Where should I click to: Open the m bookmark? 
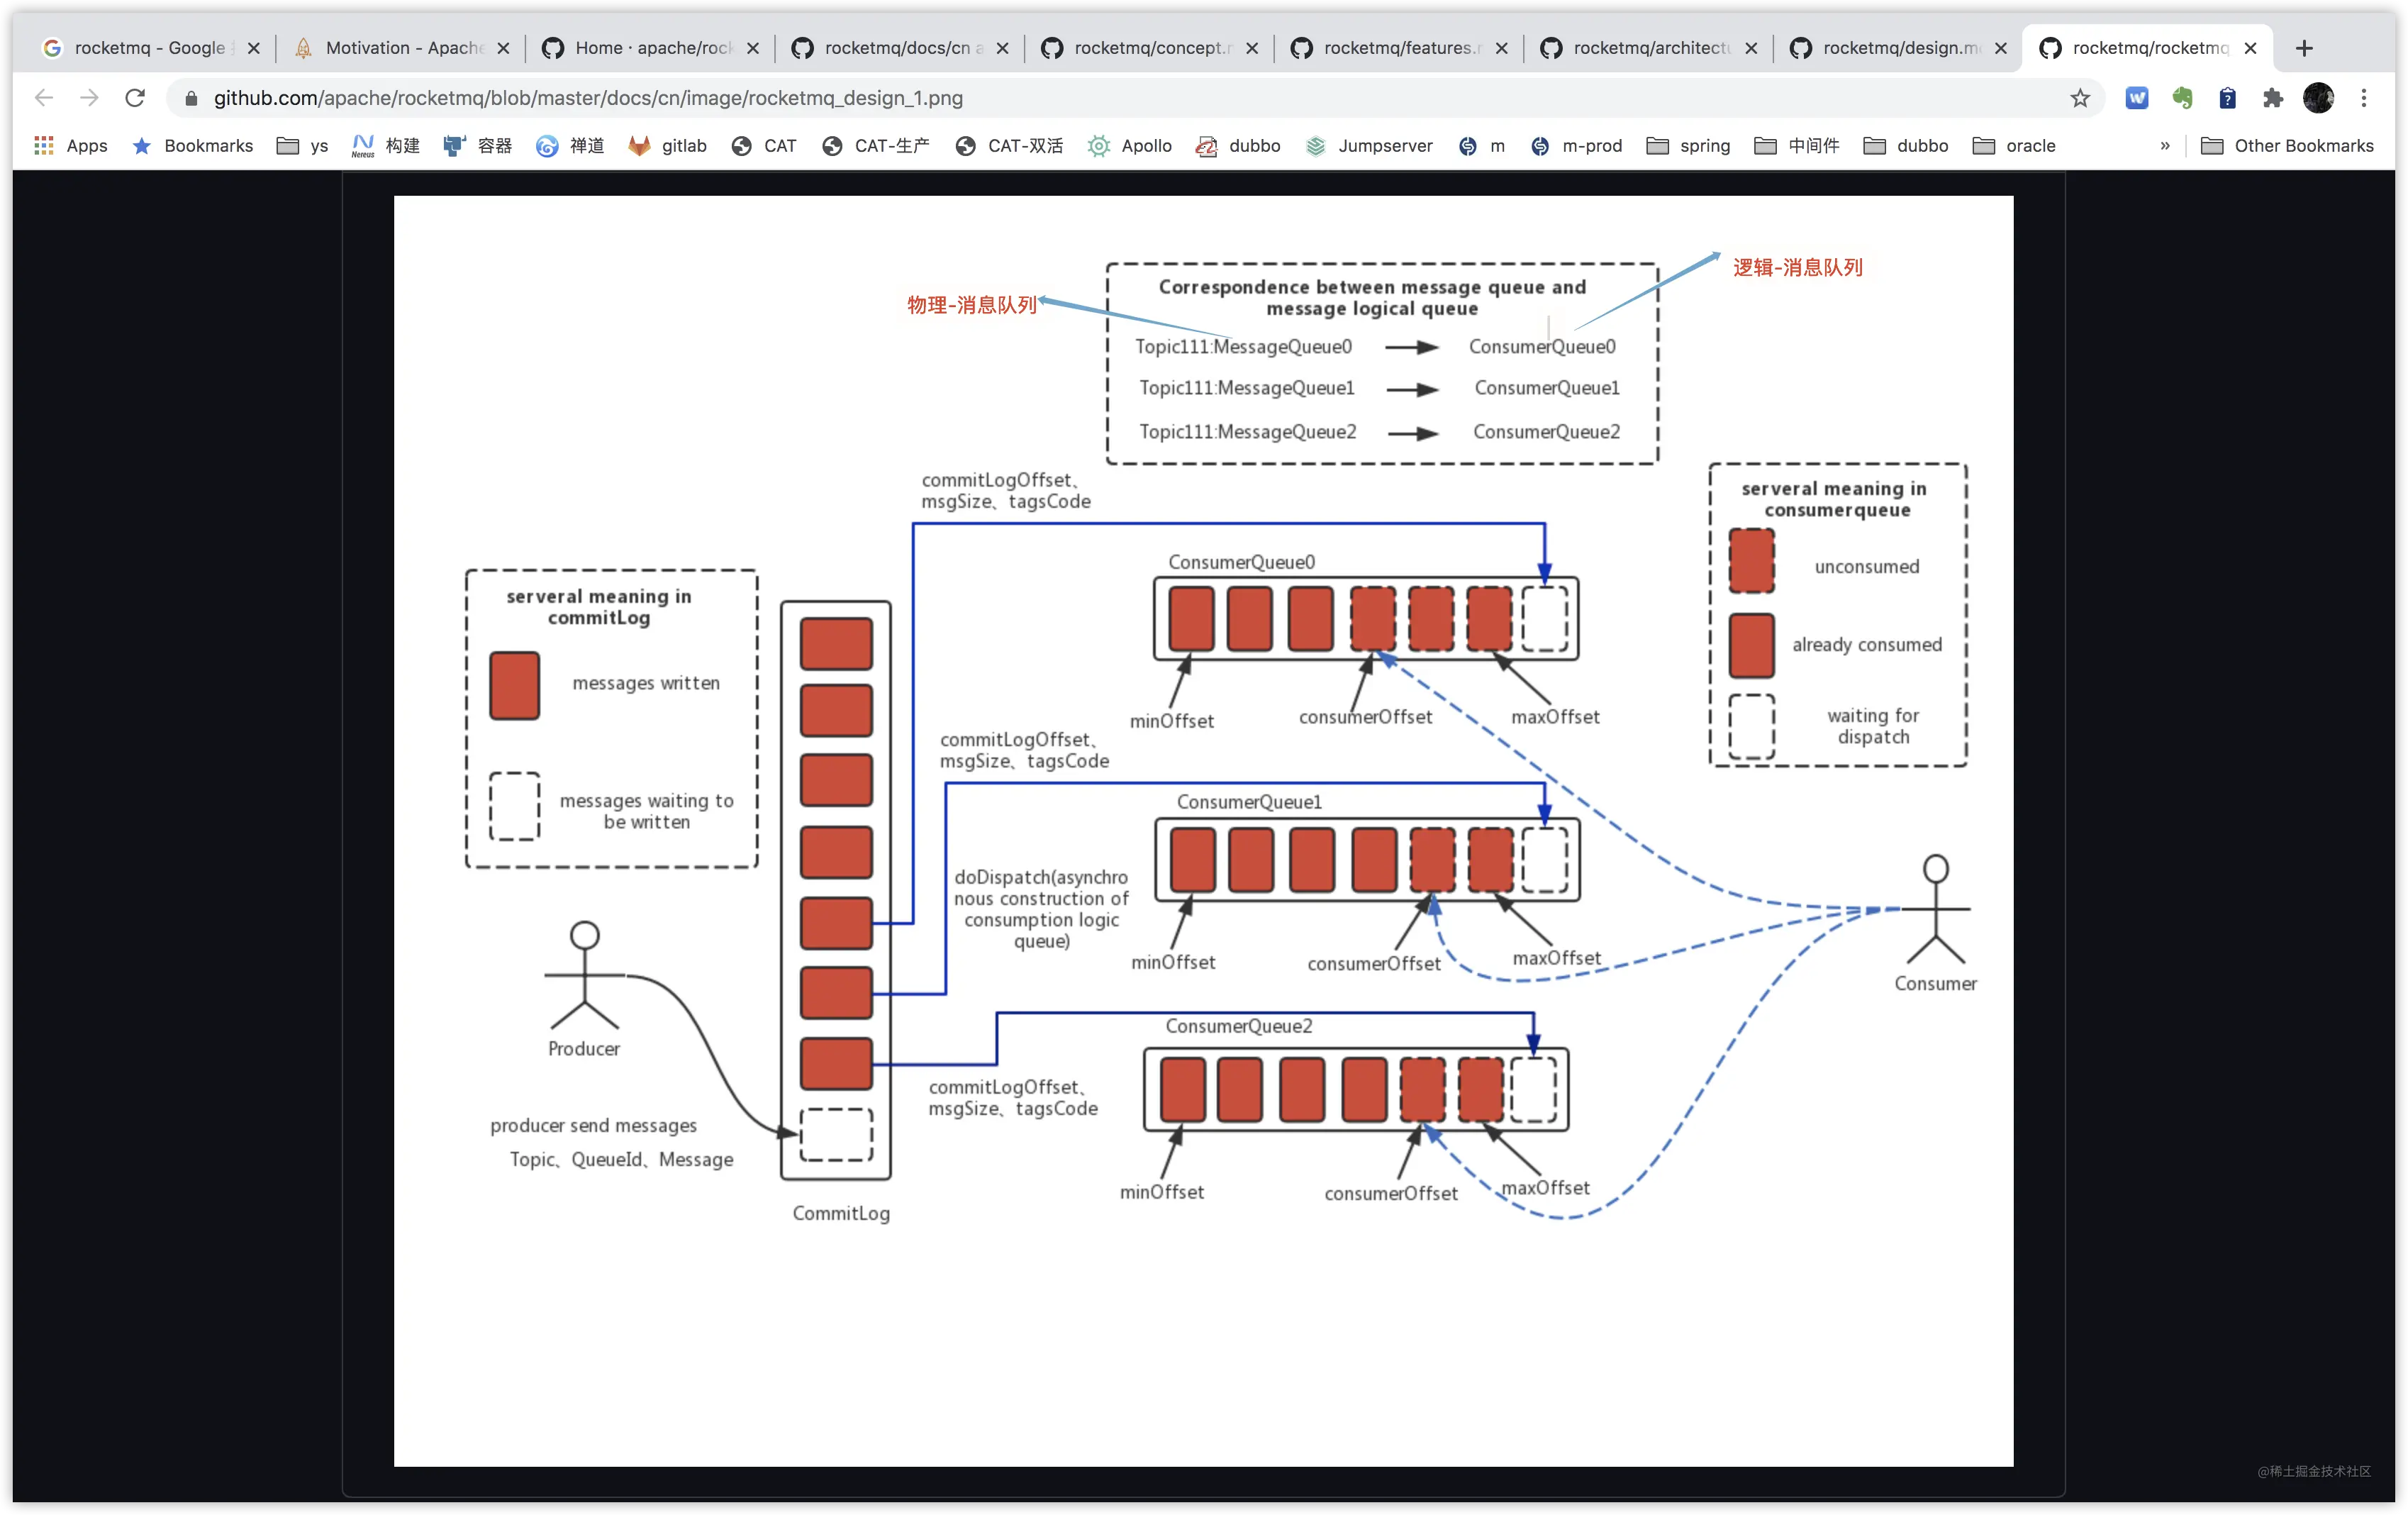click(x=1482, y=146)
